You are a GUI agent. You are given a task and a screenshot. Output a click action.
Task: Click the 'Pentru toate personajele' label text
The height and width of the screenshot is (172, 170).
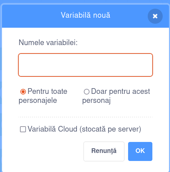pos(43,96)
